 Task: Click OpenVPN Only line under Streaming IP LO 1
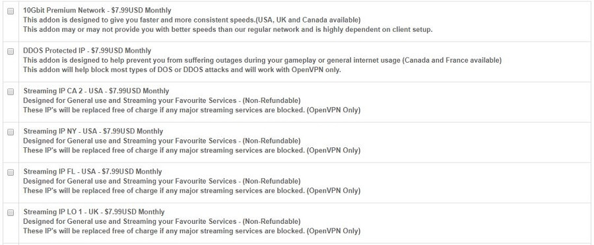click(191, 230)
